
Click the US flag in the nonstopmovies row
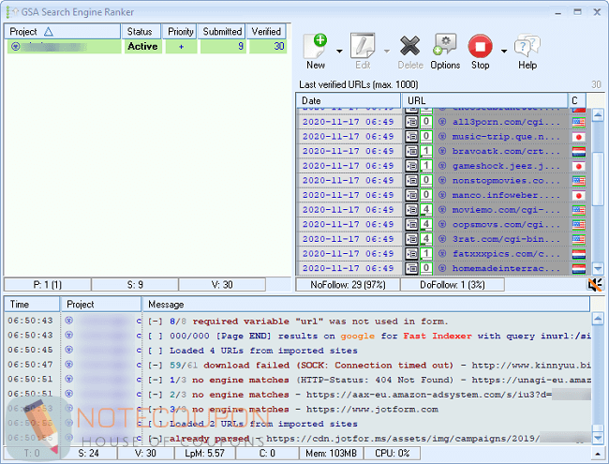[579, 181]
